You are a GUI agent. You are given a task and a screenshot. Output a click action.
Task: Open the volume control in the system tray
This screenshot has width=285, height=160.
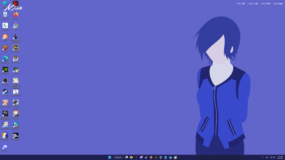click(x=274, y=157)
